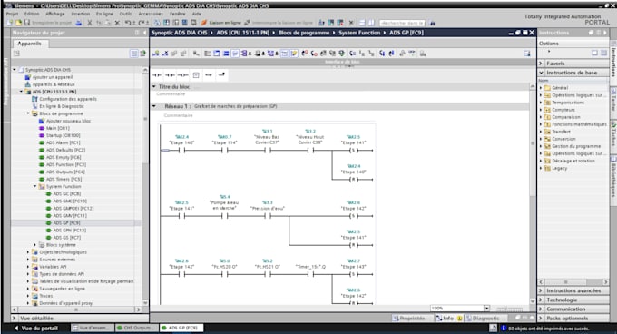617x334 pixels.
Task: Click the cut (scissors) icon in toolbar
Action: tap(90, 23)
